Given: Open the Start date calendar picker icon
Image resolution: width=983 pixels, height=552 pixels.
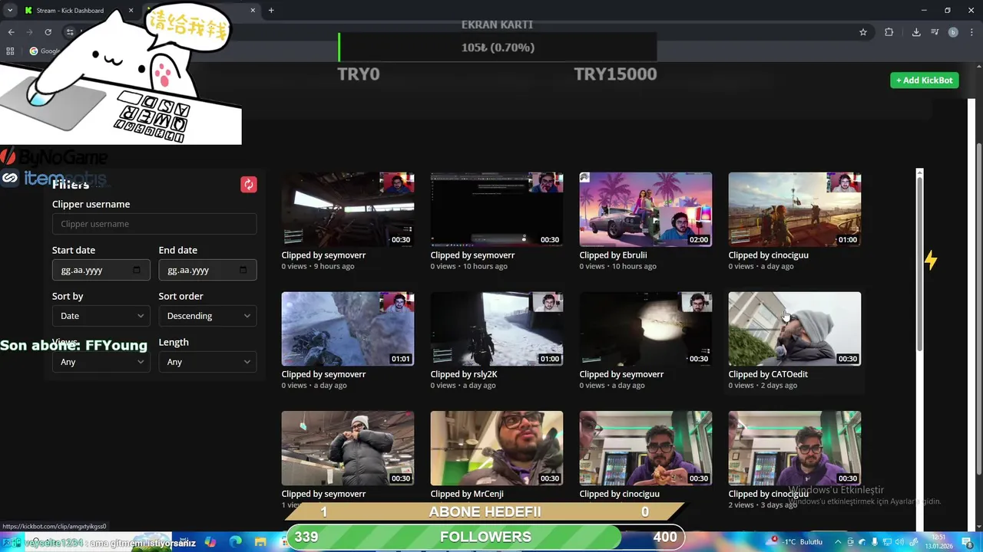Looking at the screenshot, I should tap(137, 270).
